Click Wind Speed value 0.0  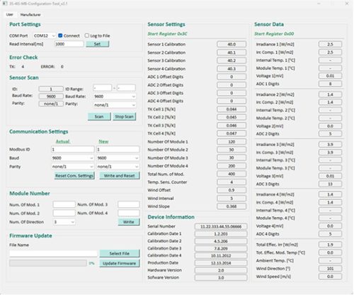(x=330, y=277)
